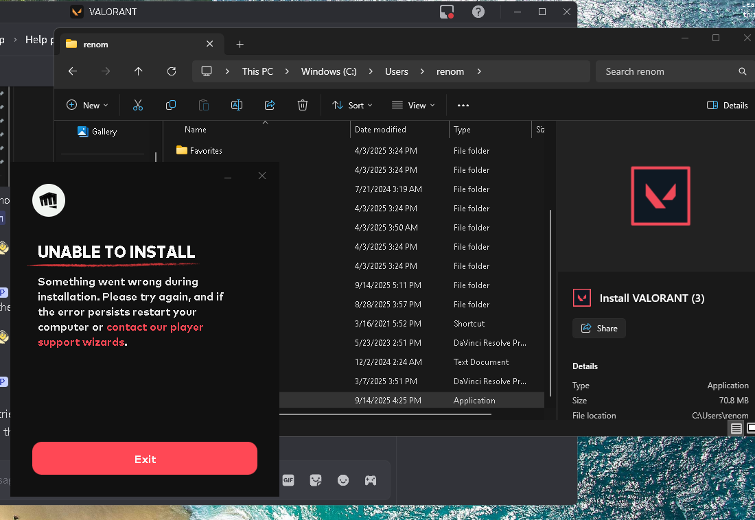Click the Riot fist logo in installer dialog
Viewport: 755px width, 520px height.
point(49,200)
